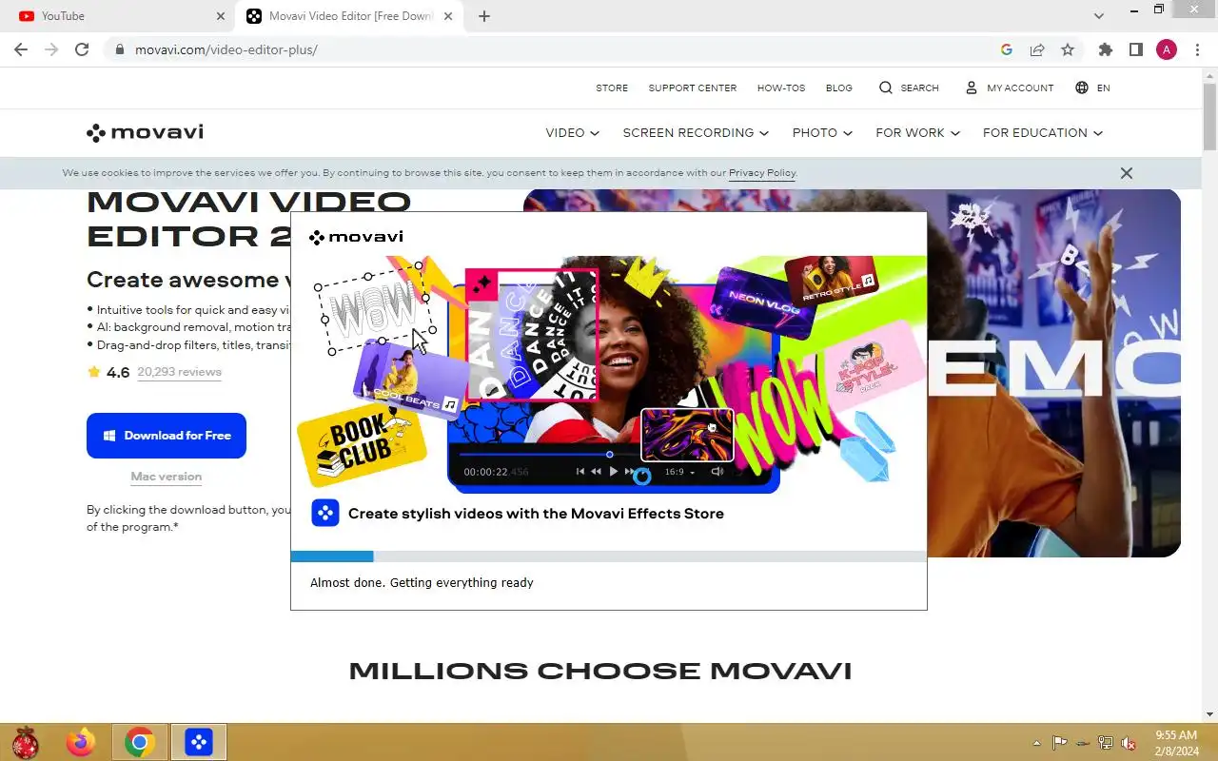
Task: Launch Firefox from the taskbar
Action: tap(81, 742)
